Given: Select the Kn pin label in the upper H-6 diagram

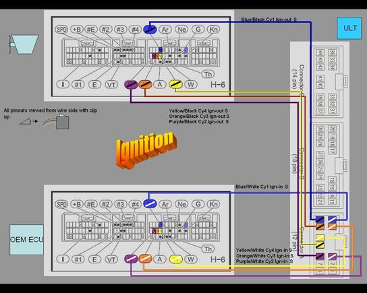Looking at the screenshot, I should pyautogui.click(x=213, y=30).
